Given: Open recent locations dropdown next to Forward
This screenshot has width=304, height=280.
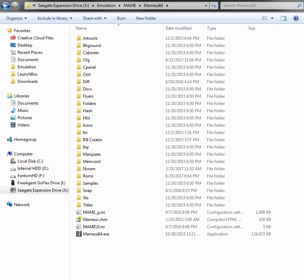Looking at the screenshot, I should click(x=22, y=6).
